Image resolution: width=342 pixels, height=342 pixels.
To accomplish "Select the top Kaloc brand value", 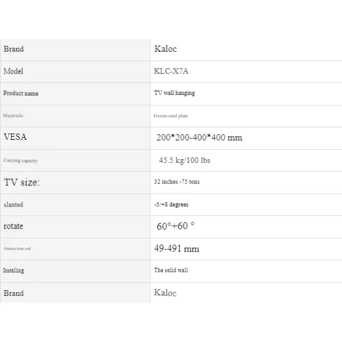I will pos(165,49).
